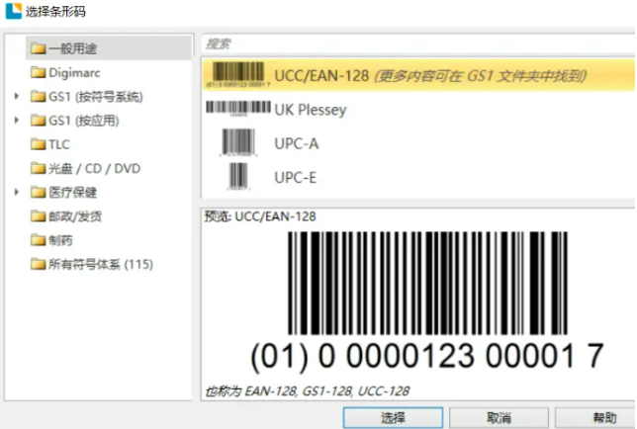The height and width of the screenshot is (429, 637).
Task: Select UK Plessey in the list
Action: (311, 110)
